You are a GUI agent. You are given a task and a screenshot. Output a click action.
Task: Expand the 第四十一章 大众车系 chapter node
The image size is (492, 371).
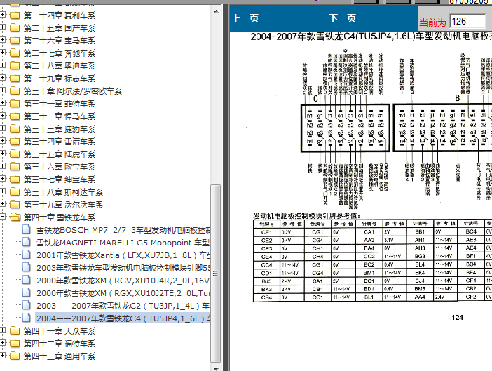3,330
